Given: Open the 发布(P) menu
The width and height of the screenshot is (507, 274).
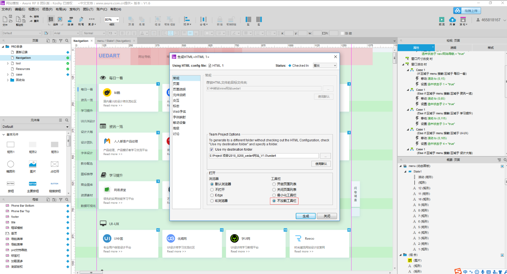Looking at the screenshot, I should coord(75,9).
